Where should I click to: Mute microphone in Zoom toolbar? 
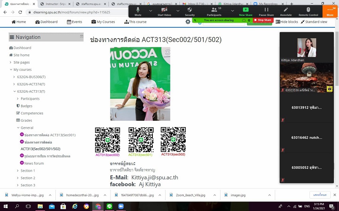click(138, 12)
